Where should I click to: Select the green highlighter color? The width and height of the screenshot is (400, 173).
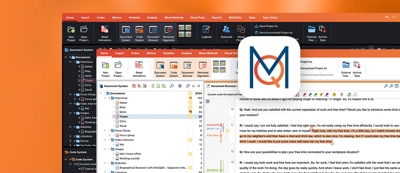[x=316, y=95]
